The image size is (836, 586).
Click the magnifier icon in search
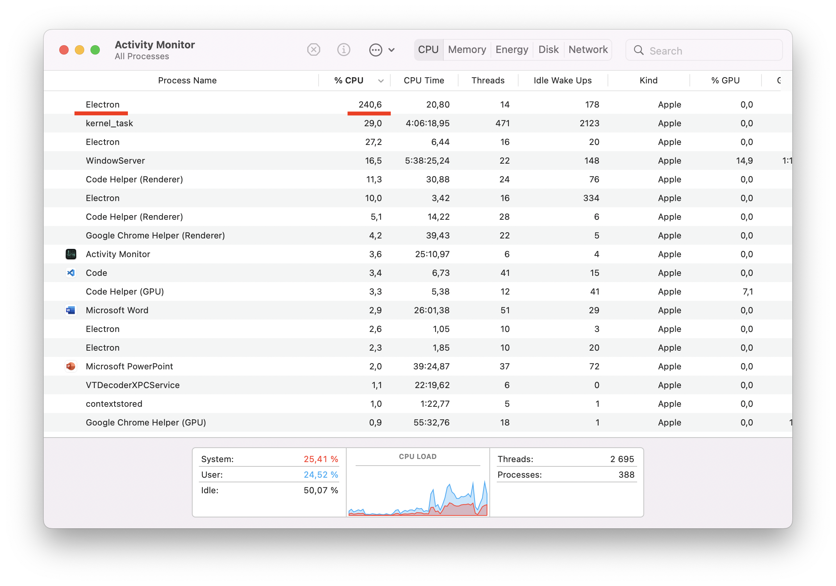pyautogui.click(x=639, y=50)
